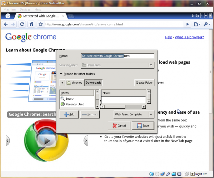This screenshot has width=214, height=178.
Task: Click the file list horizontal scrollbar thumb
Action: pyautogui.click(x=115, y=107)
